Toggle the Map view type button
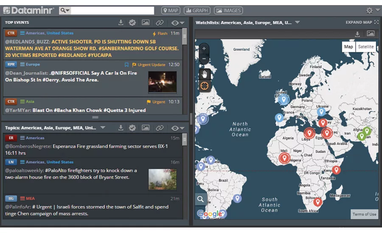The image size is (382, 233). [x=348, y=47]
